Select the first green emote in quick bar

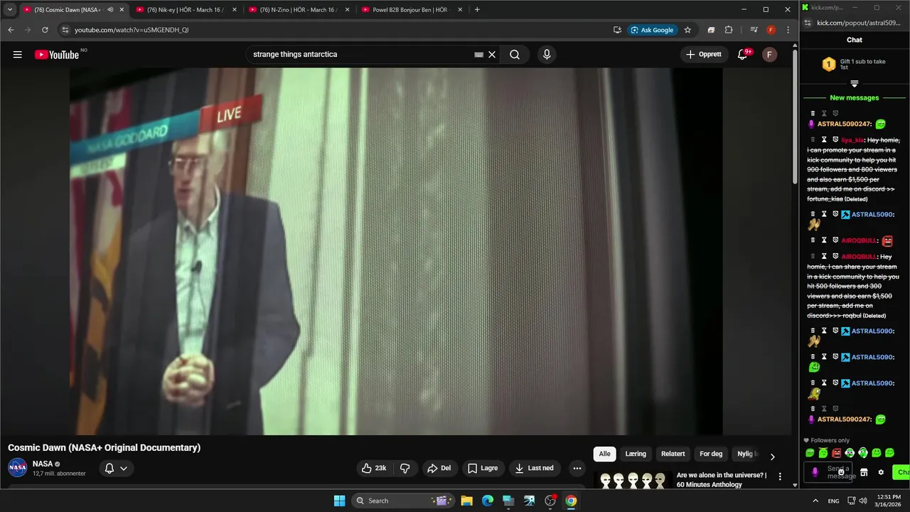(810, 453)
